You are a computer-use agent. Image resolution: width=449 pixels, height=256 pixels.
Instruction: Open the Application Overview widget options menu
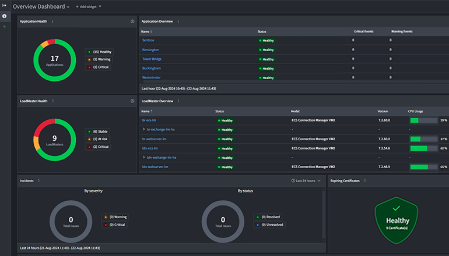(x=178, y=21)
